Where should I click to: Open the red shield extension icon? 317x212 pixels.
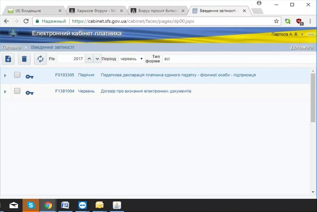299,22
